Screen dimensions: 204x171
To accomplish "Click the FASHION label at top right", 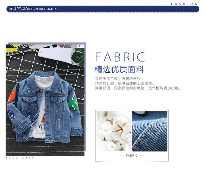I will [x=184, y=4].
